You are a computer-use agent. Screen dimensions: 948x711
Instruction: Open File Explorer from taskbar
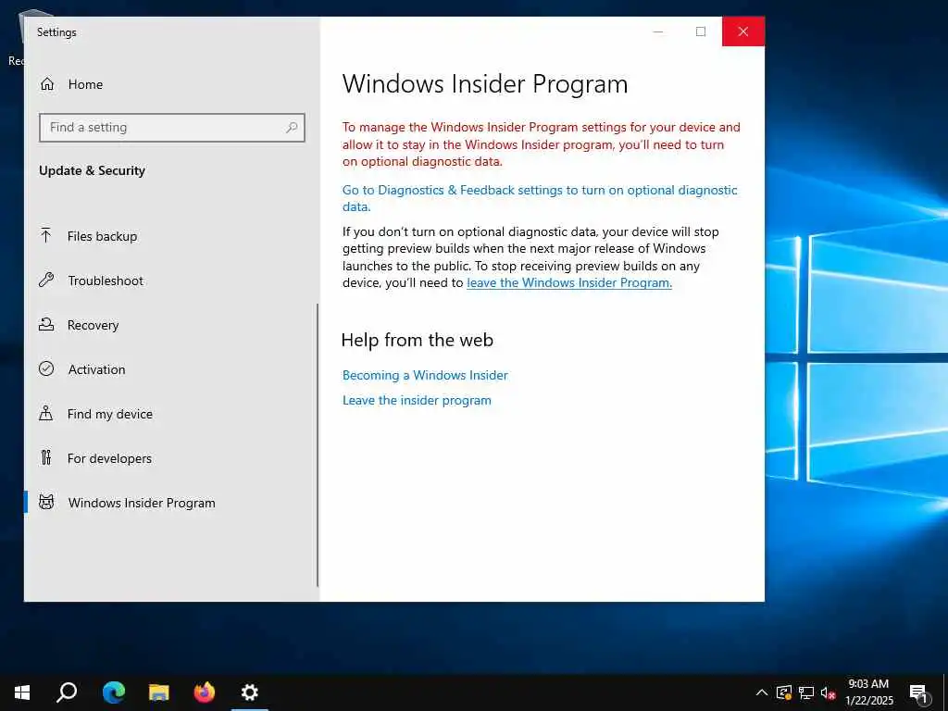pyautogui.click(x=159, y=692)
